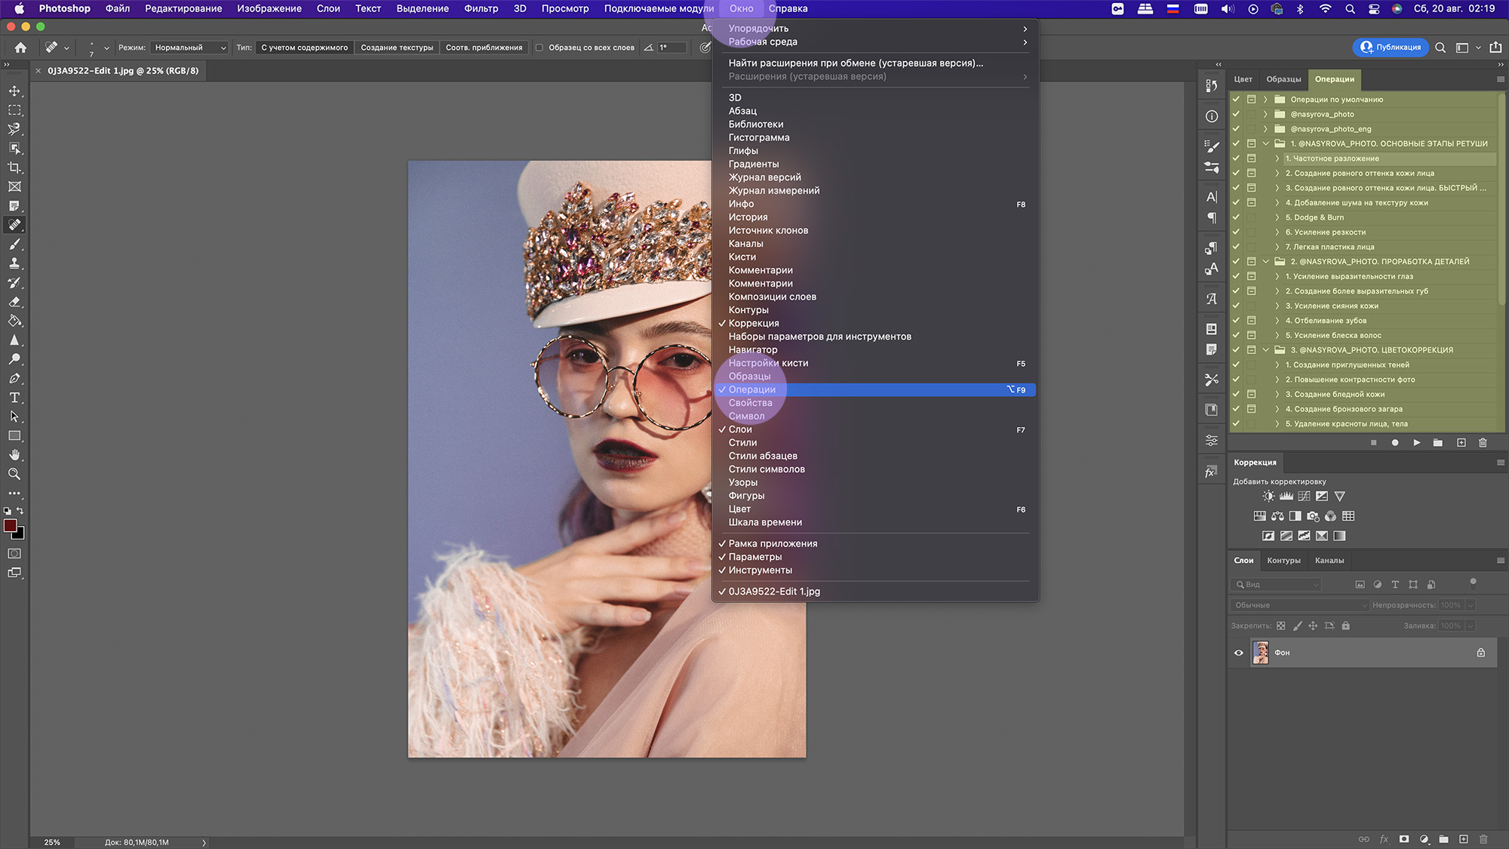1509x849 pixels.
Task: Switch to the Каналы tab
Action: 1329,561
